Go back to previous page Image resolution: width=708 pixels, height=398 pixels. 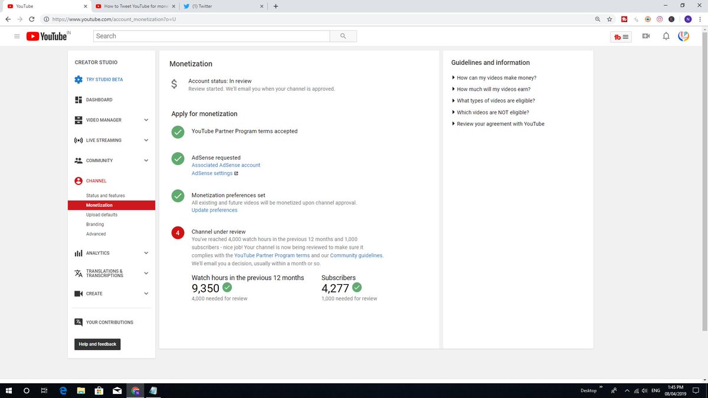(x=8, y=19)
